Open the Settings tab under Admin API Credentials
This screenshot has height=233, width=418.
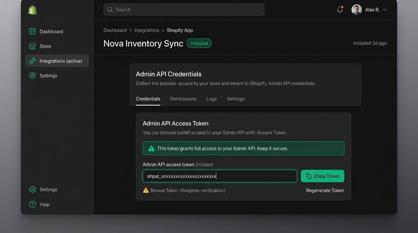[236, 99]
